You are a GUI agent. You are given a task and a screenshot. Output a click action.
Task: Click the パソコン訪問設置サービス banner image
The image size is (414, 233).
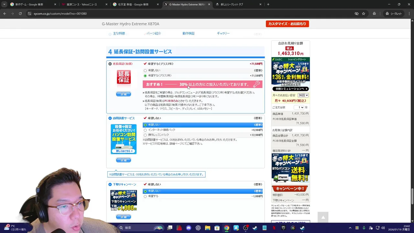[x=124, y=139]
